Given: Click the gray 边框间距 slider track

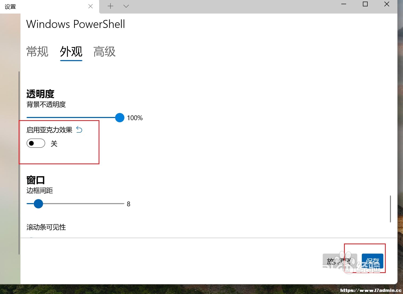Looking at the screenshot, I should tap(83, 204).
